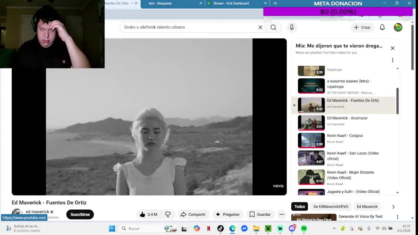The width and height of the screenshot is (418, 235).
Task: Switch to the 'kick - Búsqueda' browser tab
Action: (172, 3)
